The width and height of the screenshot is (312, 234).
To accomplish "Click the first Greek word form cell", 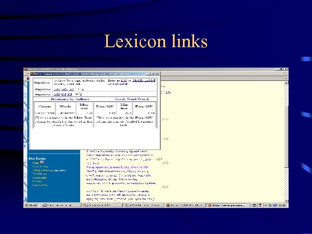I will 42,82.
